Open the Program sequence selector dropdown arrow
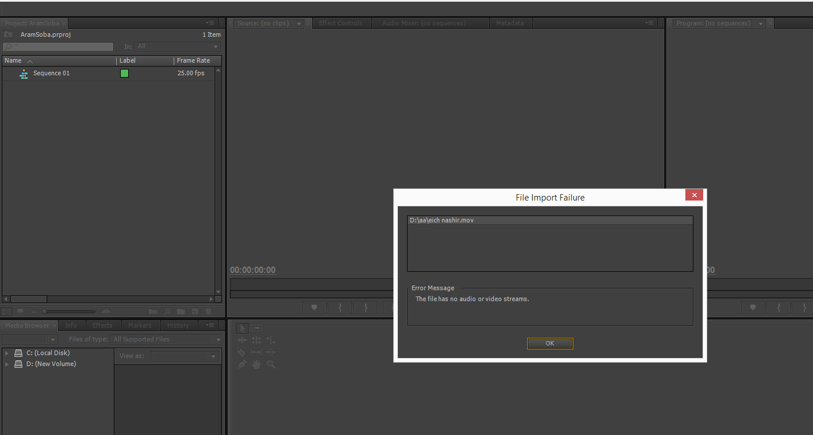Image resolution: width=813 pixels, height=435 pixels. 760,24
